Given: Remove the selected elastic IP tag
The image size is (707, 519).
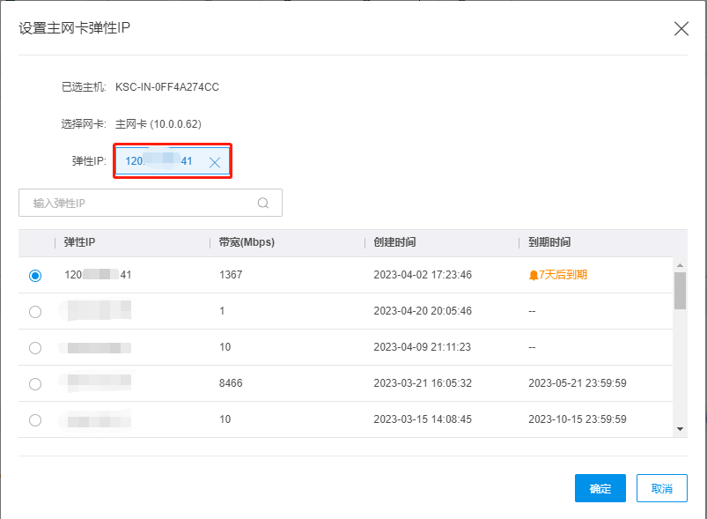Looking at the screenshot, I should [x=215, y=162].
